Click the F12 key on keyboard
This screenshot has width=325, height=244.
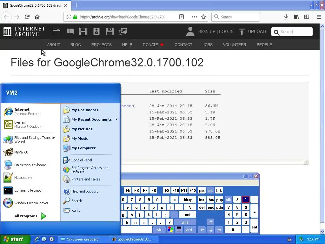(193, 191)
